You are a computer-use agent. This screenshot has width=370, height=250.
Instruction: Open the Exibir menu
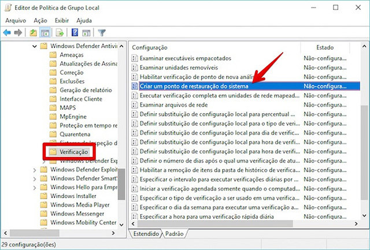pyautogui.click(x=62, y=21)
